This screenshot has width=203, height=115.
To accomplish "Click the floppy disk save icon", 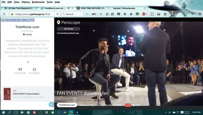I will click(159, 14).
